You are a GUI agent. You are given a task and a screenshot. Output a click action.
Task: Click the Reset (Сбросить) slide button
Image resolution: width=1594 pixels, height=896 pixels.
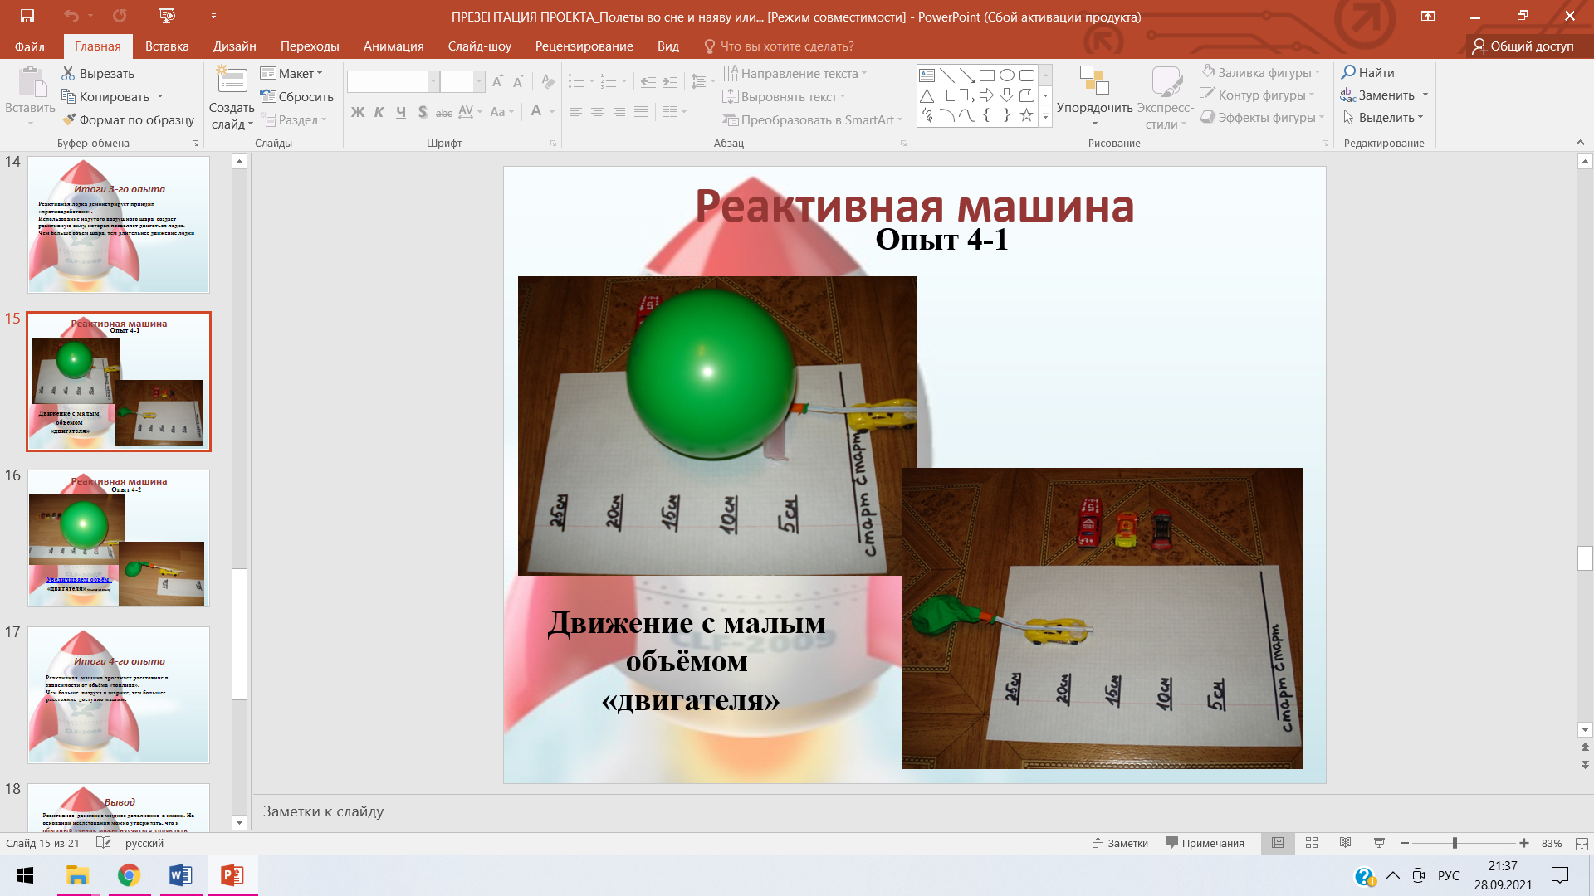(296, 97)
